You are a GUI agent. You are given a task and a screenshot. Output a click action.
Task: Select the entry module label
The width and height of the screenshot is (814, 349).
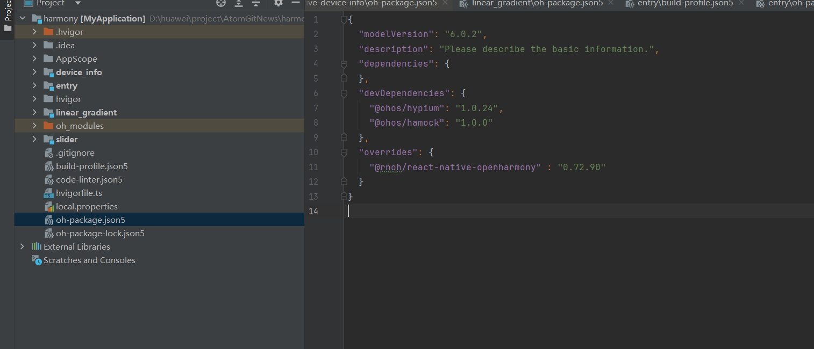[x=67, y=86]
